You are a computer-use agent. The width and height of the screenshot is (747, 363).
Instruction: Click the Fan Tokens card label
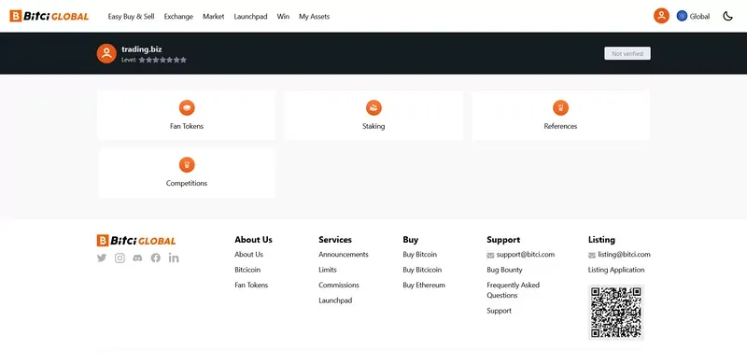(x=187, y=126)
